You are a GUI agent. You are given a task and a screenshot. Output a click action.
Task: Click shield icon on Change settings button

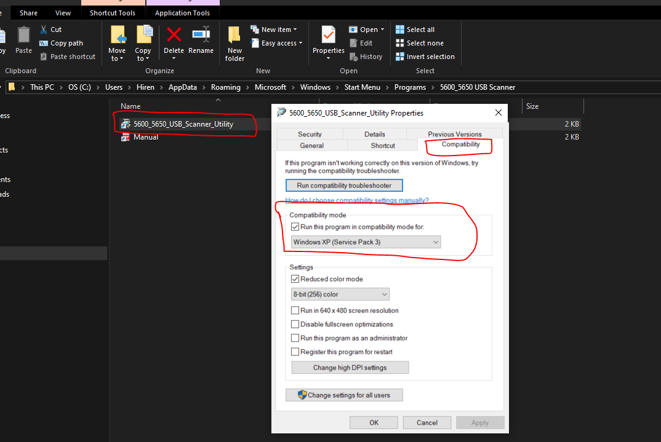[x=302, y=395]
